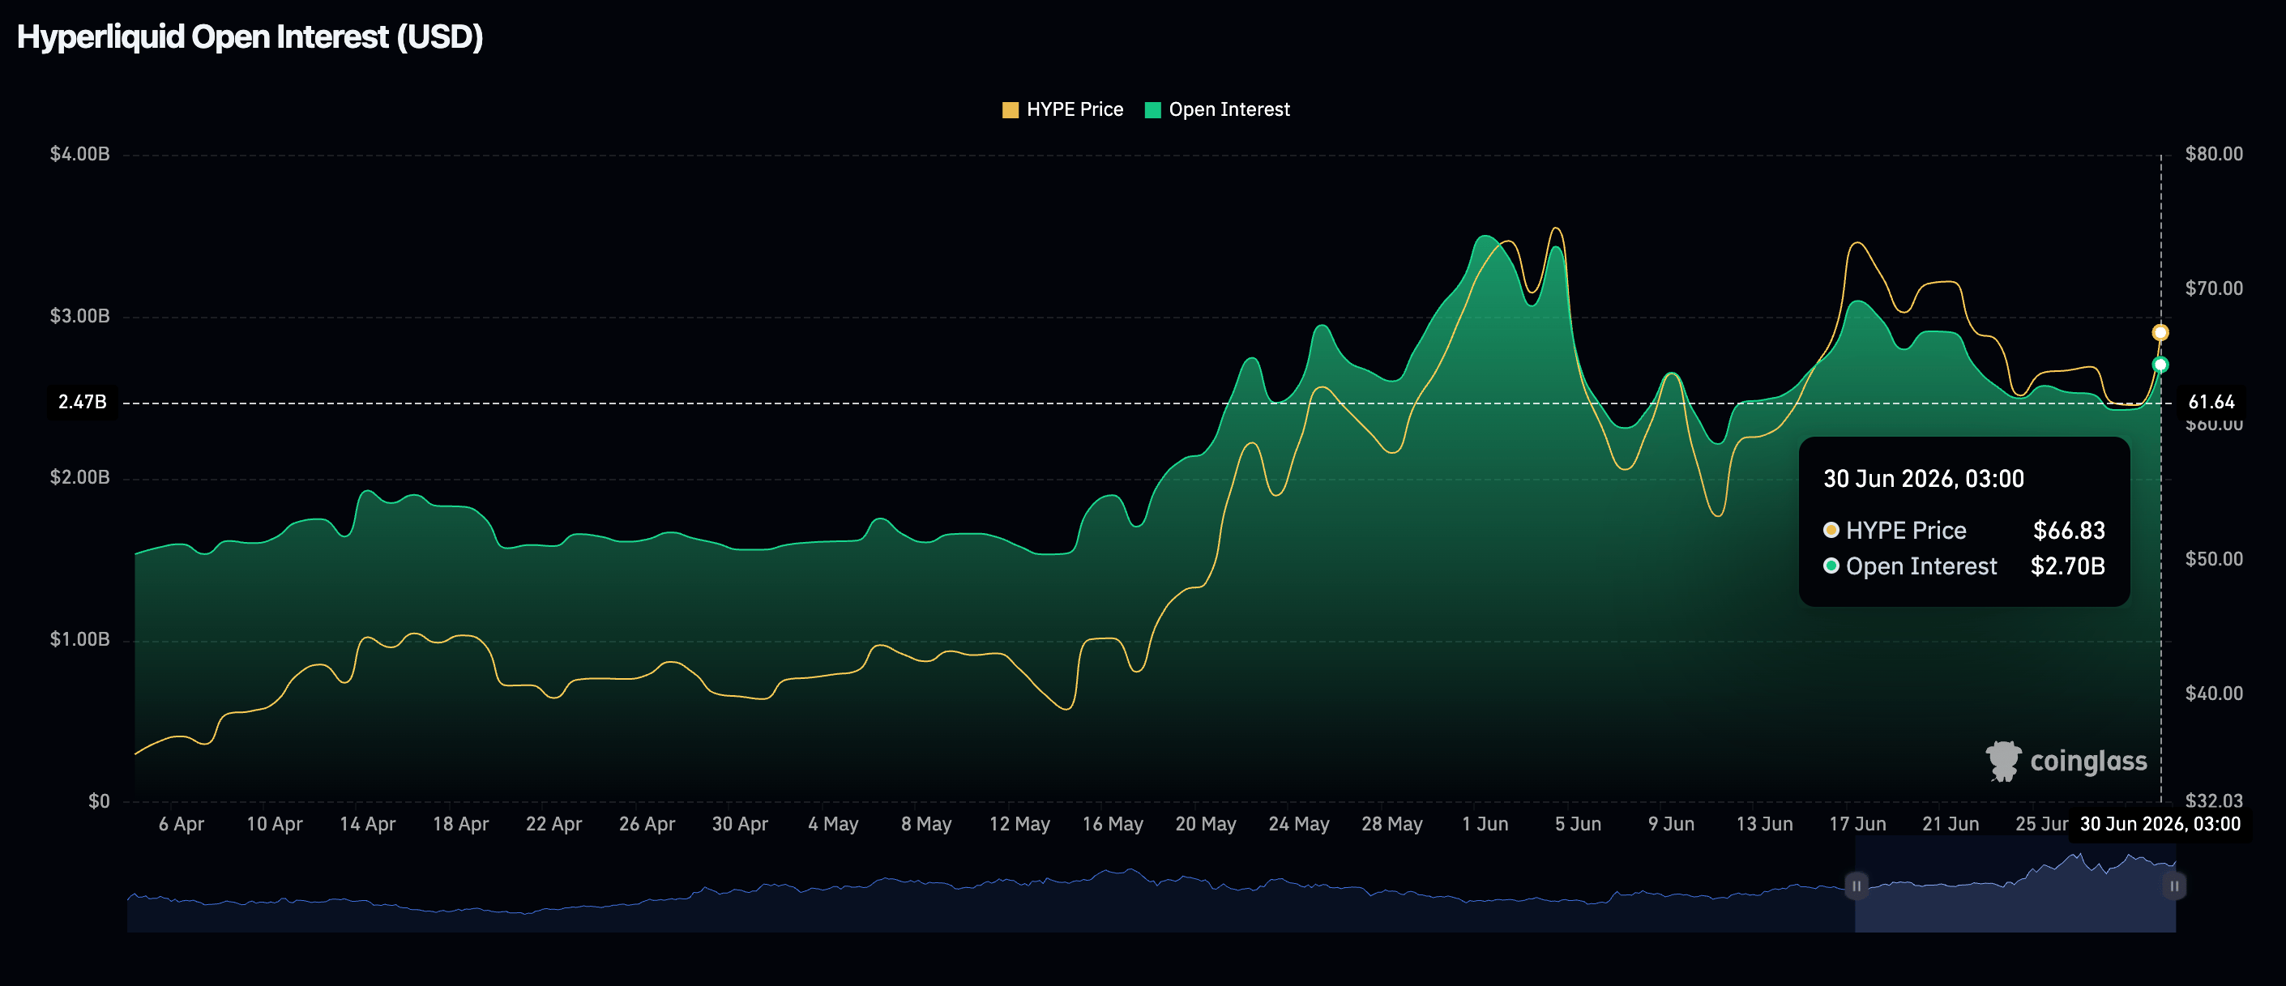
Task: Click the 10 Apr date label
Action: point(274,824)
